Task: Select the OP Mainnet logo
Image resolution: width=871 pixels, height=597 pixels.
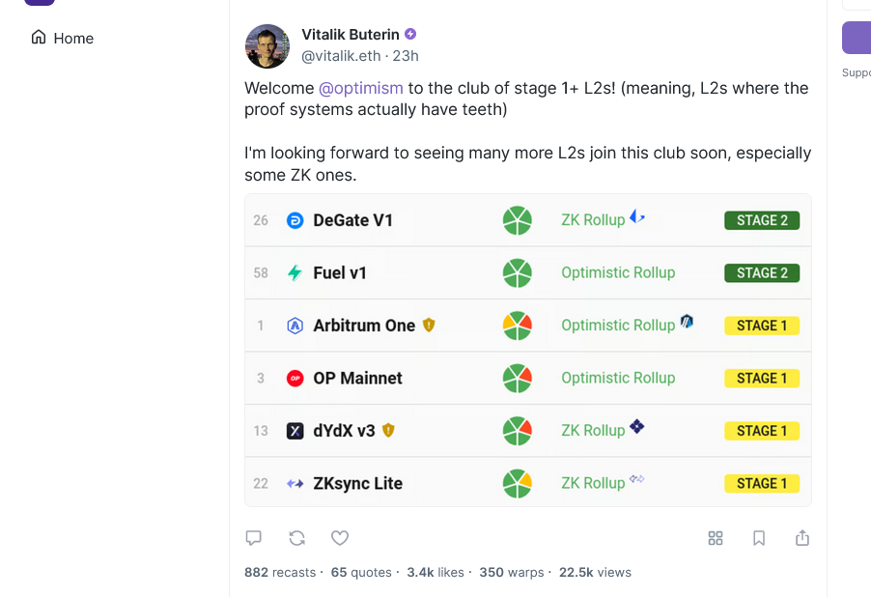Action: [295, 378]
